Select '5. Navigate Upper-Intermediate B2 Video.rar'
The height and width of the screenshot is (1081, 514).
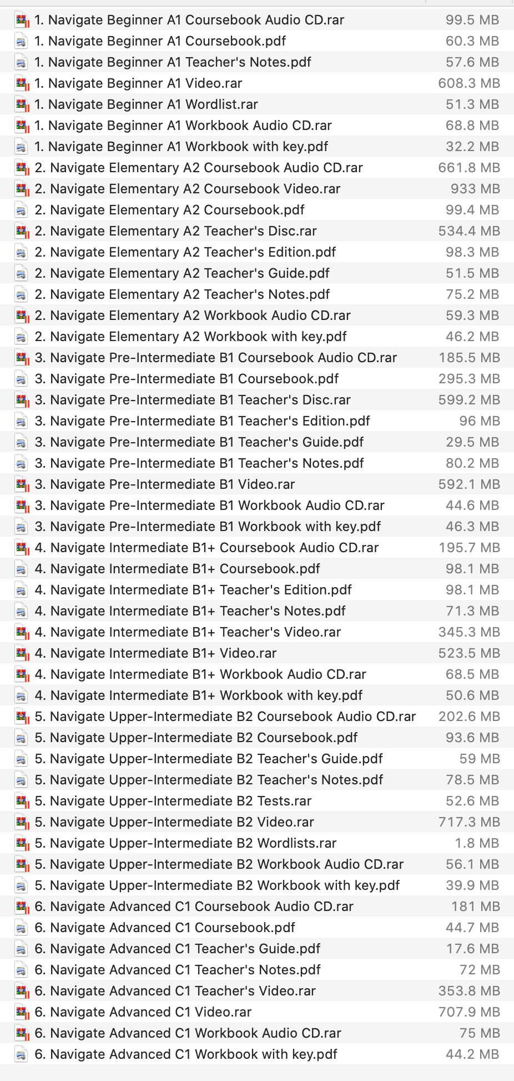tap(174, 822)
